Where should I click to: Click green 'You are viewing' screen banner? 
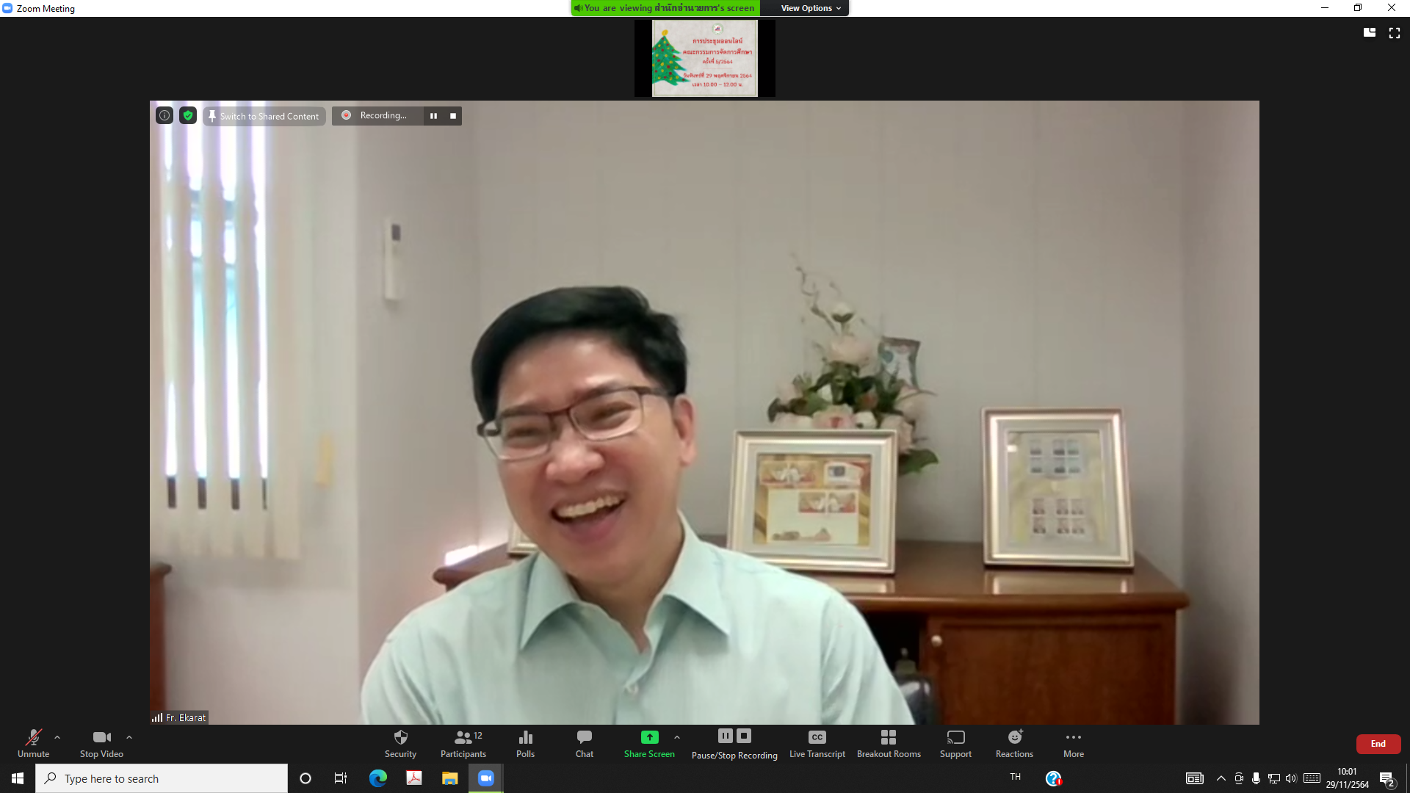coord(665,8)
